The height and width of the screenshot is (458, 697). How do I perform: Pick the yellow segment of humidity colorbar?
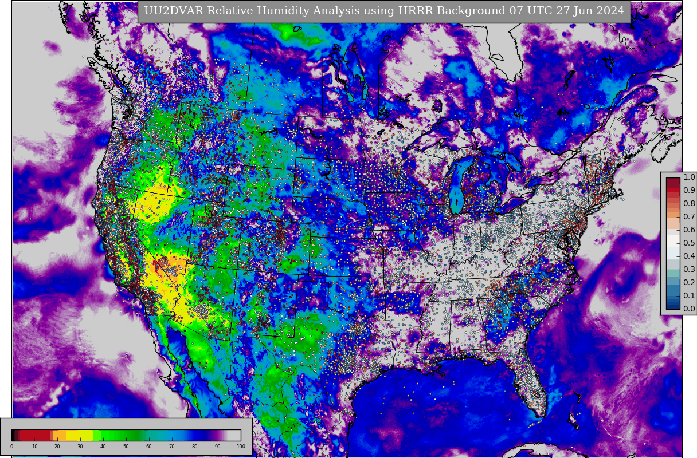[x=80, y=435]
